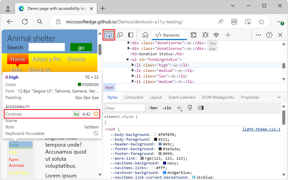
Task: Open the Console drawer icon
Action: (193, 35)
